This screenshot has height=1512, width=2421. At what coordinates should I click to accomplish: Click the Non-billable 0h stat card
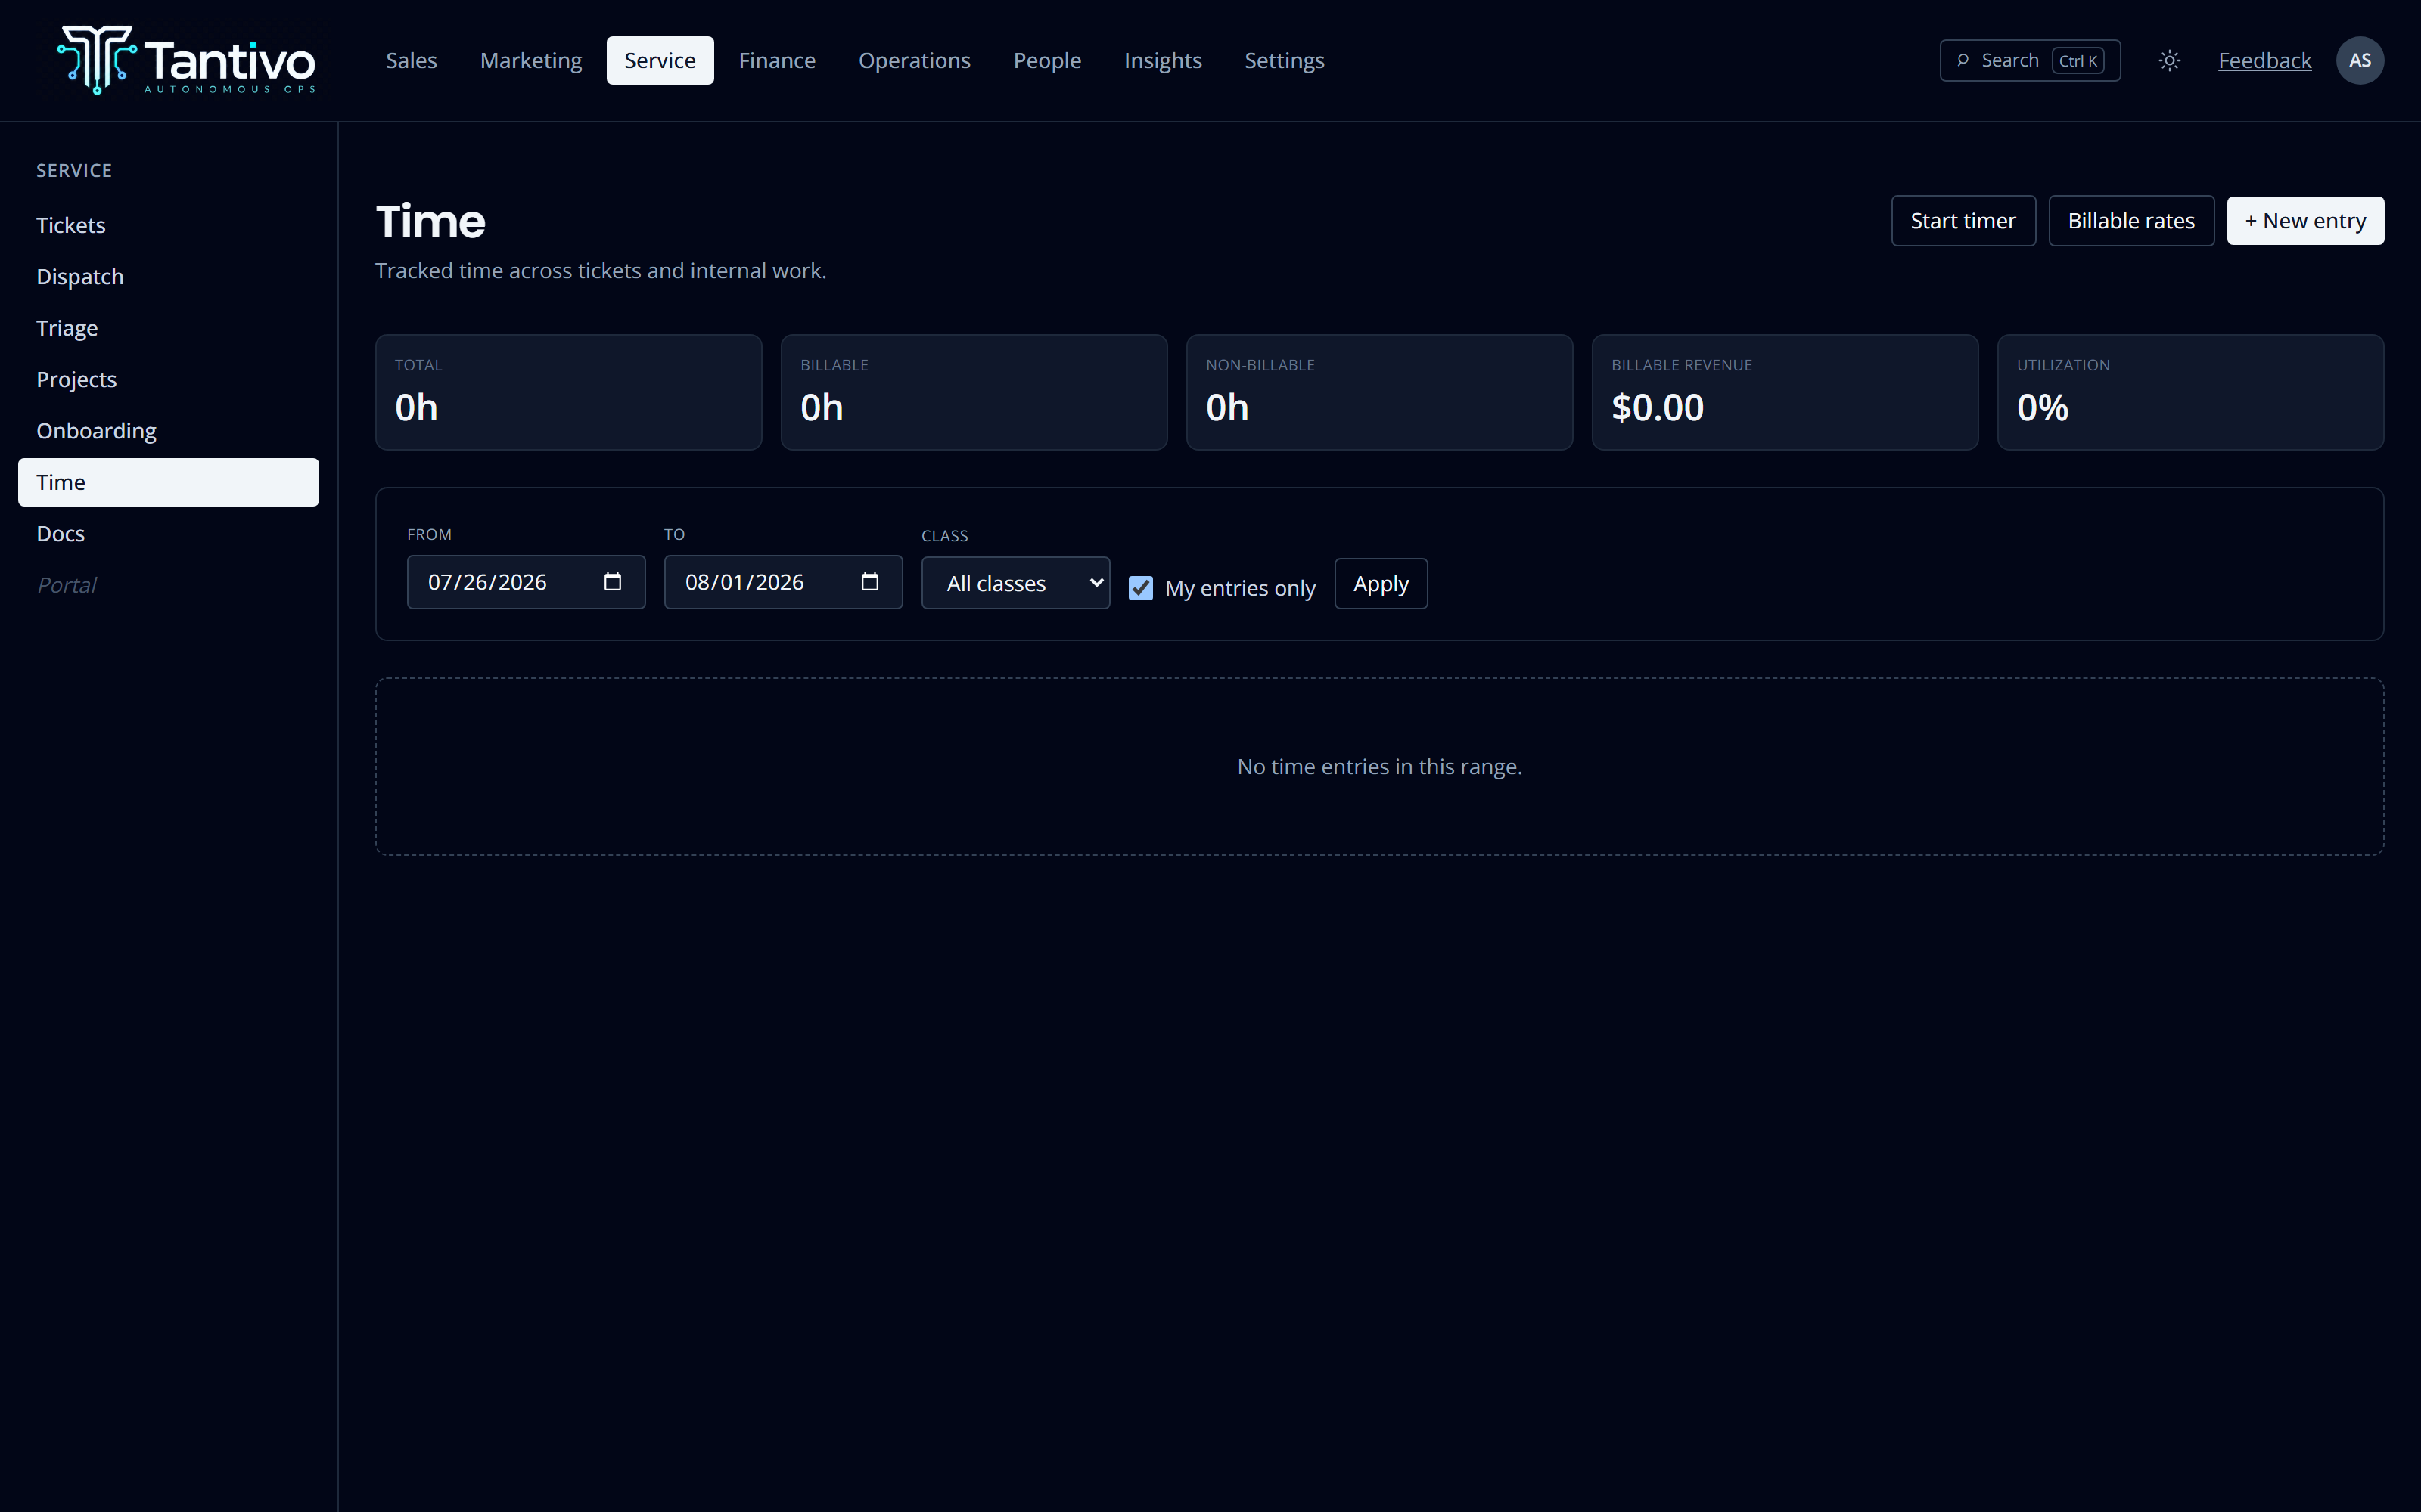tap(1378, 392)
